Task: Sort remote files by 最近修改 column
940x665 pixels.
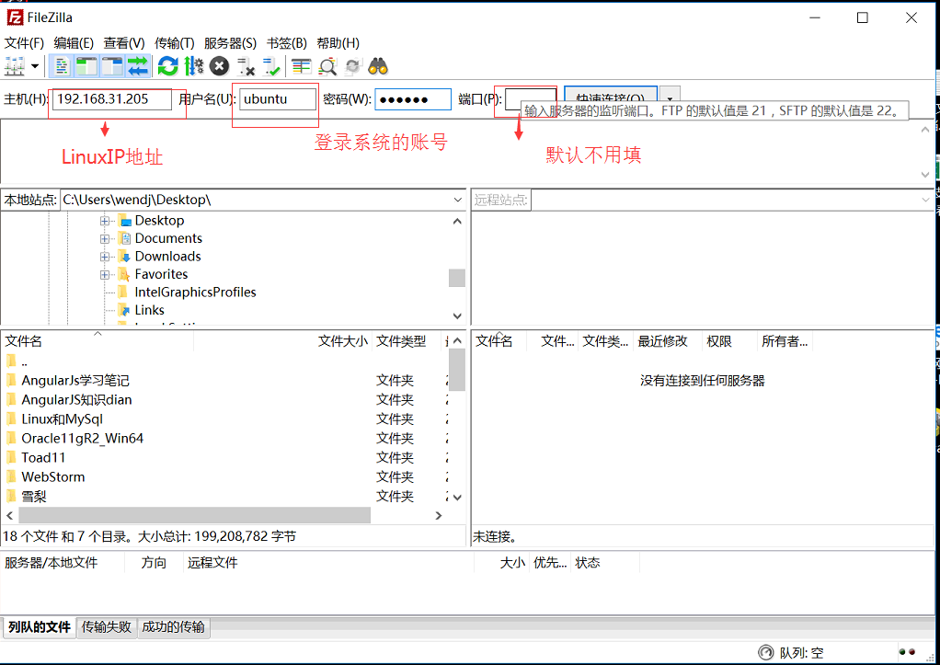Action: pos(667,341)
